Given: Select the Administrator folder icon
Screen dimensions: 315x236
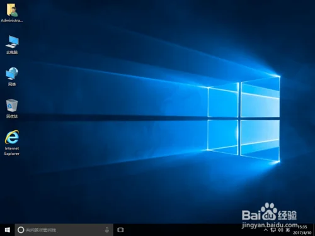Looking at the screenshot, I should [12, 10].
